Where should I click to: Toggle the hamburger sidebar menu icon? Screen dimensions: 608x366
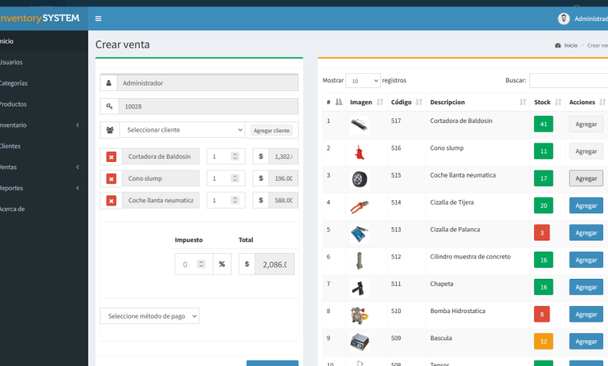click(98, 19)
